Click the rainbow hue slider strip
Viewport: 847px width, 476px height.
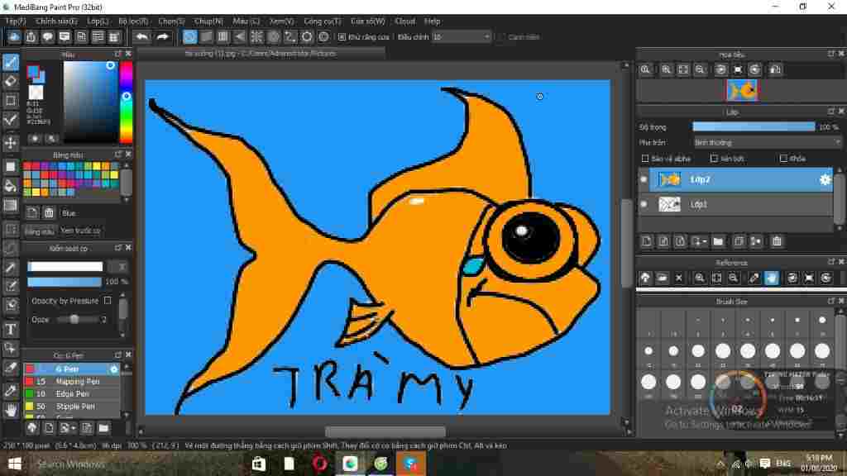point(126,102)
